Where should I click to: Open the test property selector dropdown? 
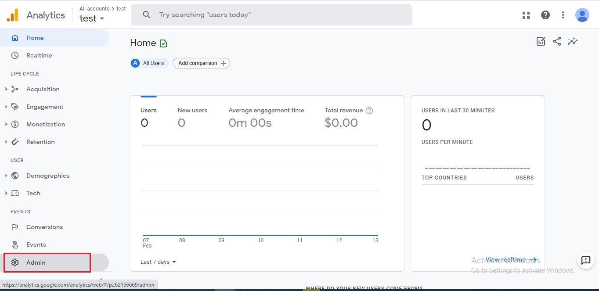[x=92, y=18]
